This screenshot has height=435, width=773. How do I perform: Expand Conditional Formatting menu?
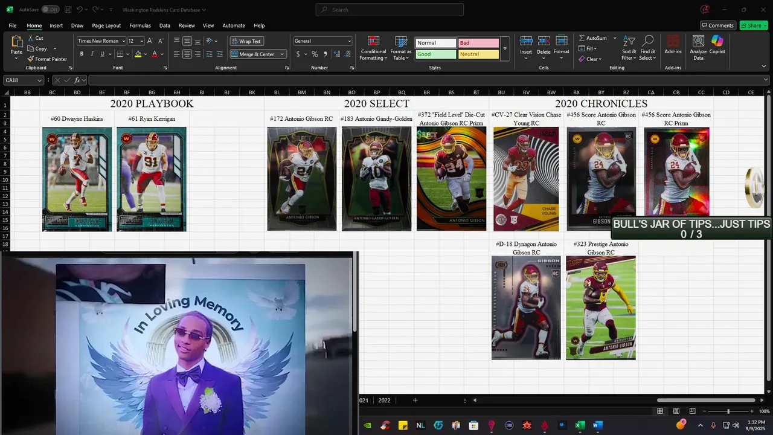point(373,48)
